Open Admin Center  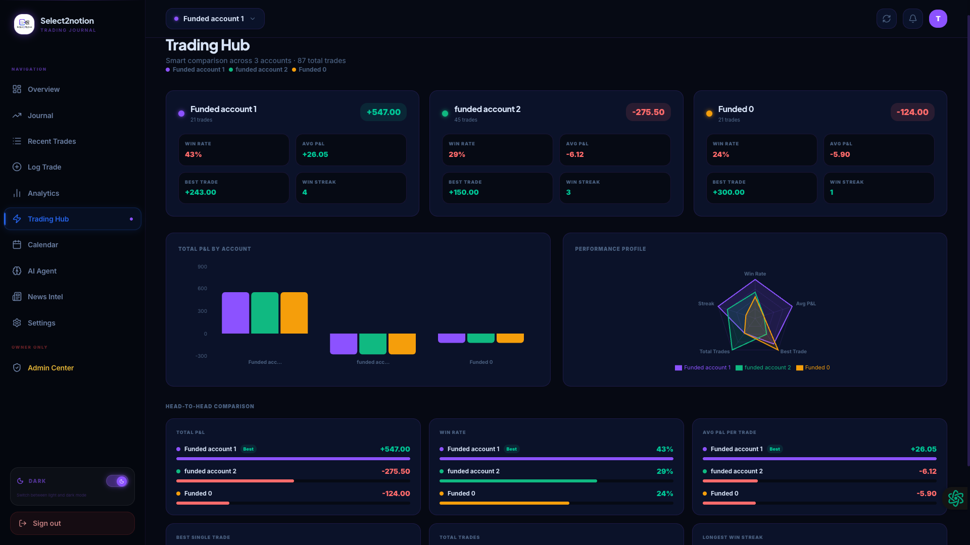(72, 368)
